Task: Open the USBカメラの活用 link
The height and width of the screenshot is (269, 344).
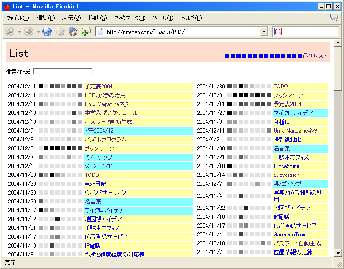Action: pos(105,95)
